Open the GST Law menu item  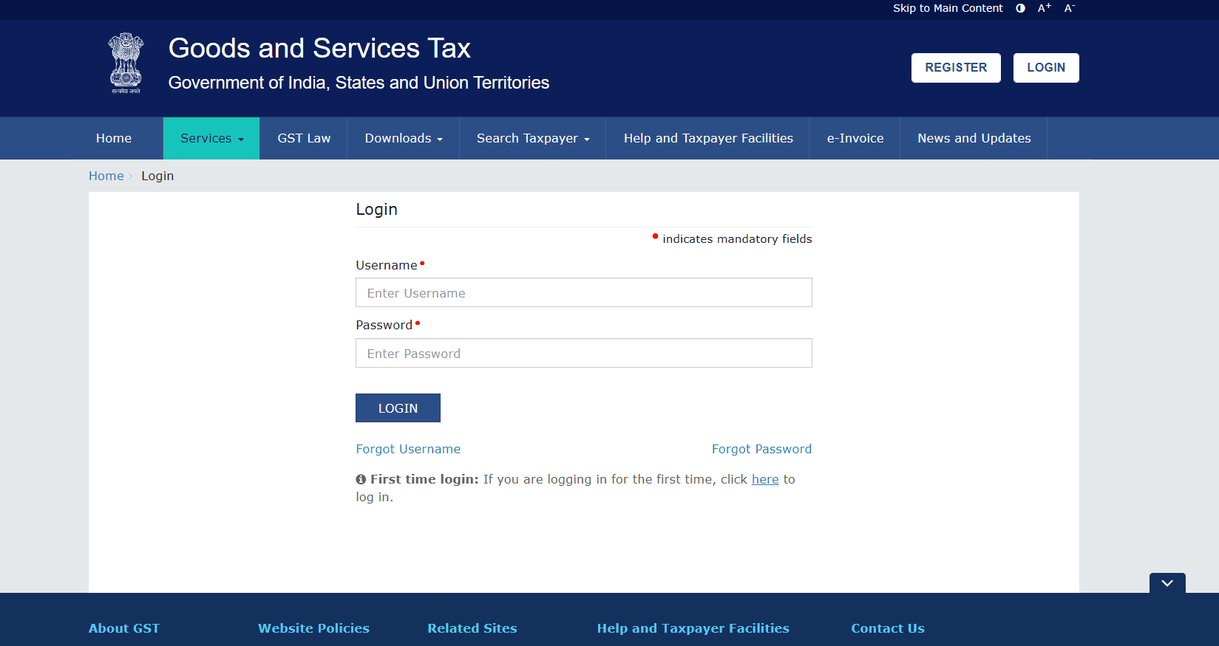point(304,138)
